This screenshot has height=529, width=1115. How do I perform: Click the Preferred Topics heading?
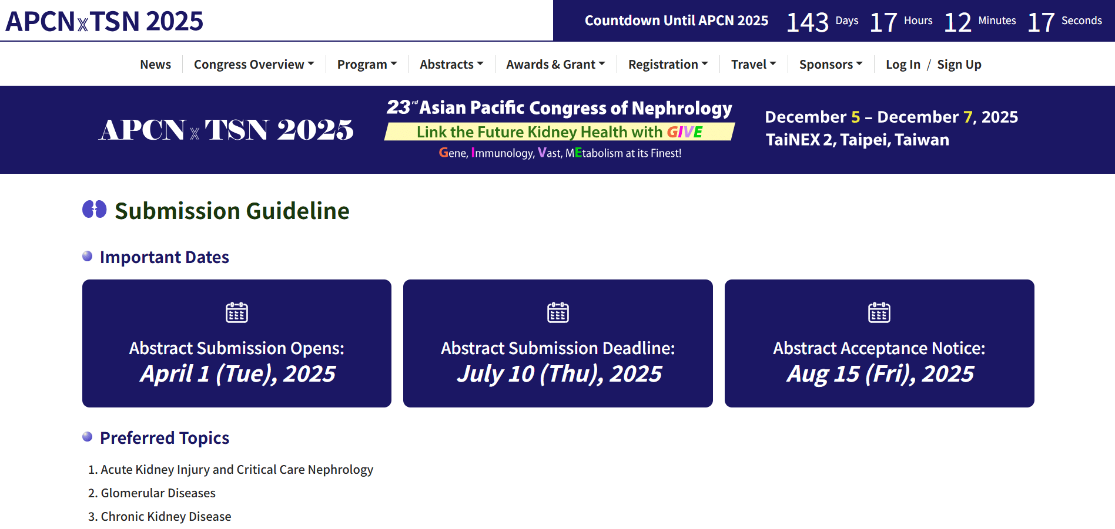coord(165,438)
